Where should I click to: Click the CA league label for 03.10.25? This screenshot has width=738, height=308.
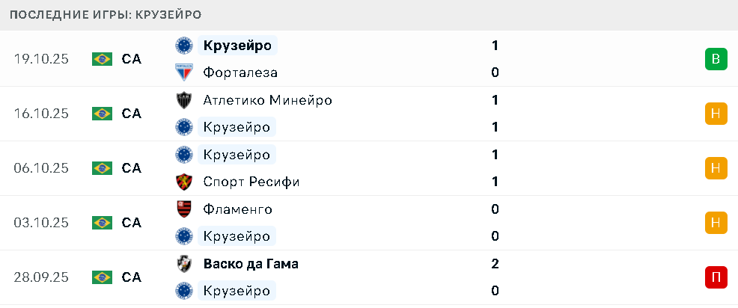(x=132, y=223)
